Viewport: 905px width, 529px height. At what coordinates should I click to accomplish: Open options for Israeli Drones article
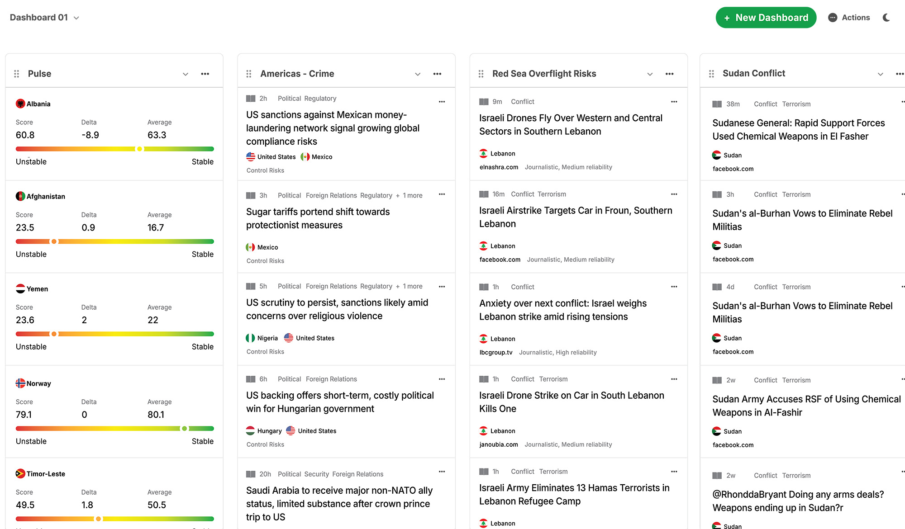point(674,102)
